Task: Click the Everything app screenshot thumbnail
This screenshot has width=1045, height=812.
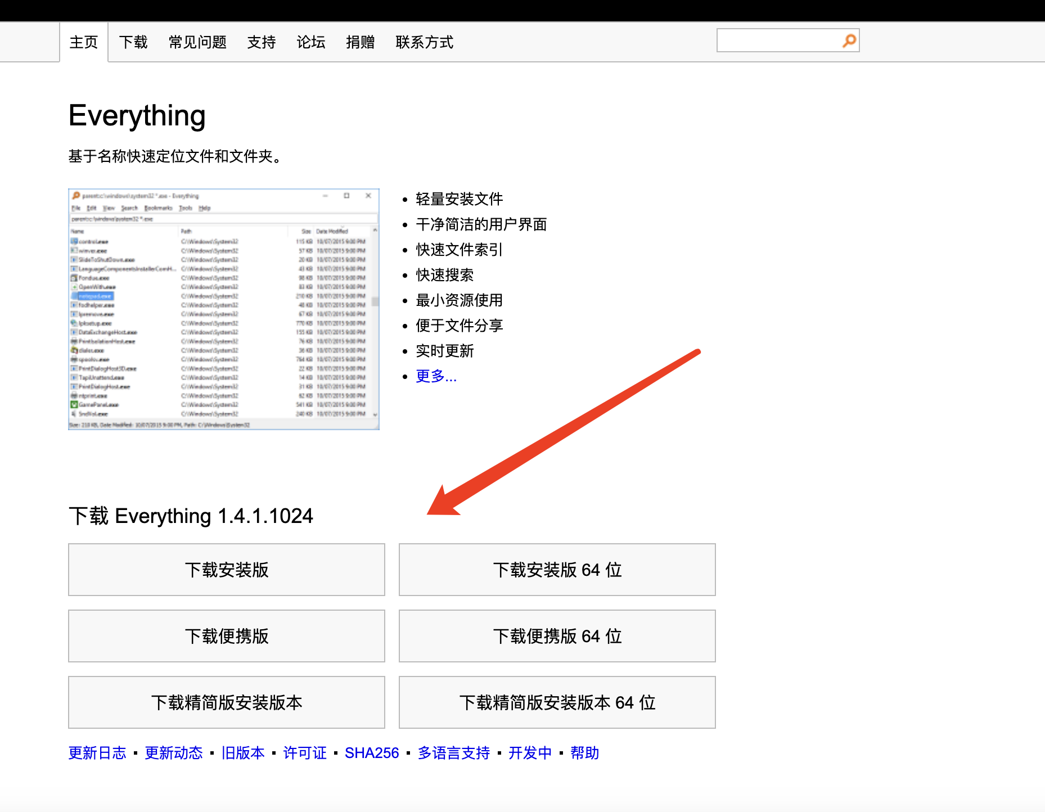Action: click(224, 309)
